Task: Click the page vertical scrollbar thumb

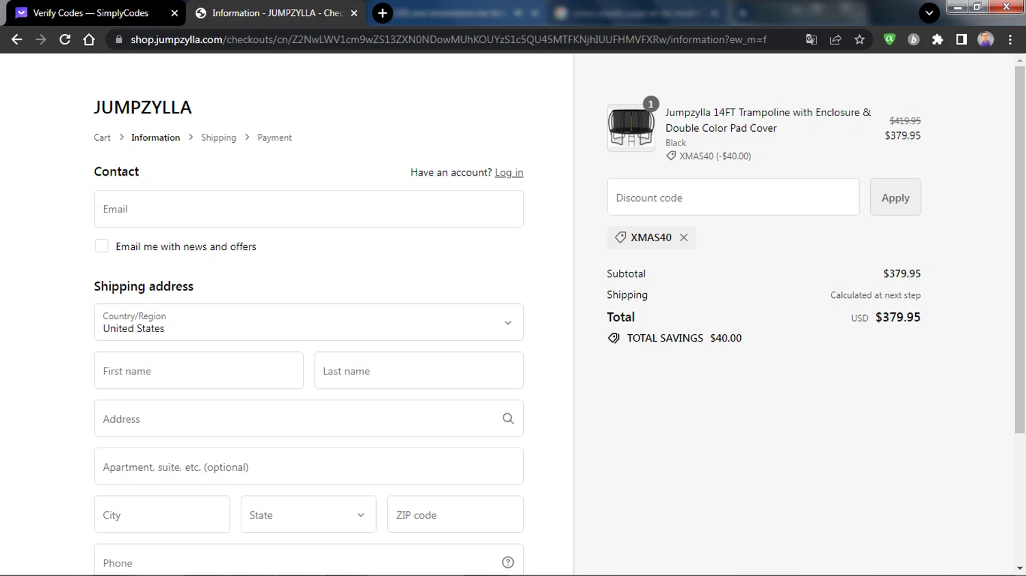Action: (1020, 249)
